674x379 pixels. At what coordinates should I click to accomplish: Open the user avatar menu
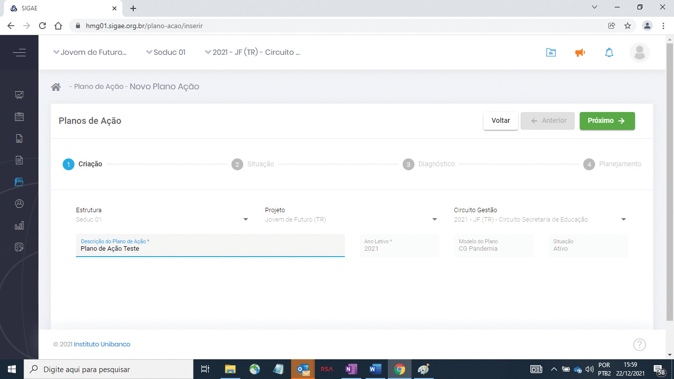click(639, 52)
